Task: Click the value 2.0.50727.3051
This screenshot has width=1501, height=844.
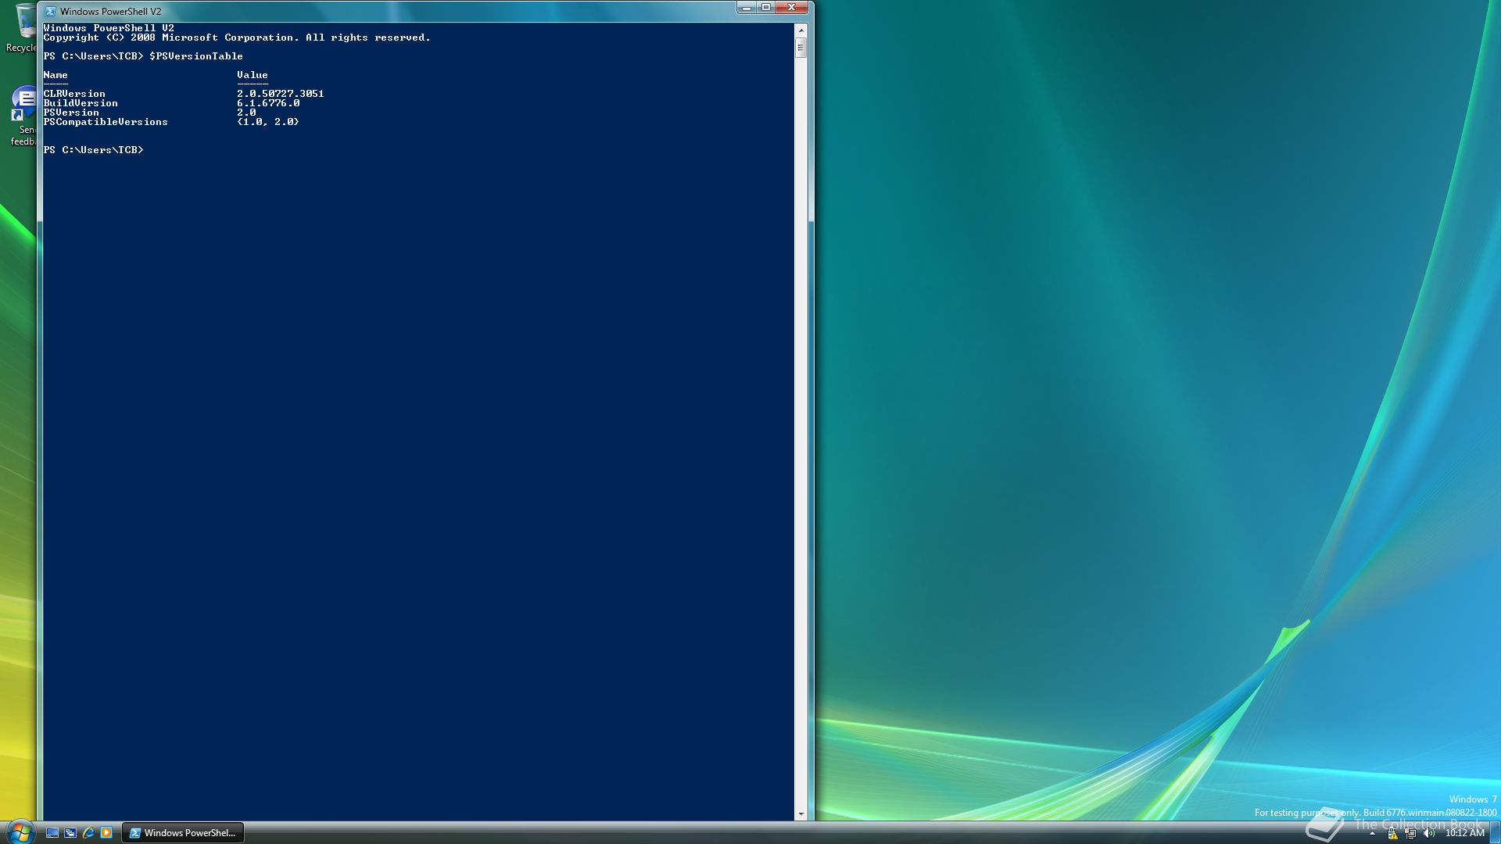Action: (281, 94)
